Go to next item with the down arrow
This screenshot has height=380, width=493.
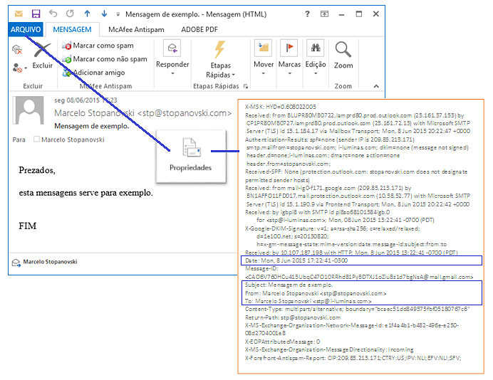103,14
